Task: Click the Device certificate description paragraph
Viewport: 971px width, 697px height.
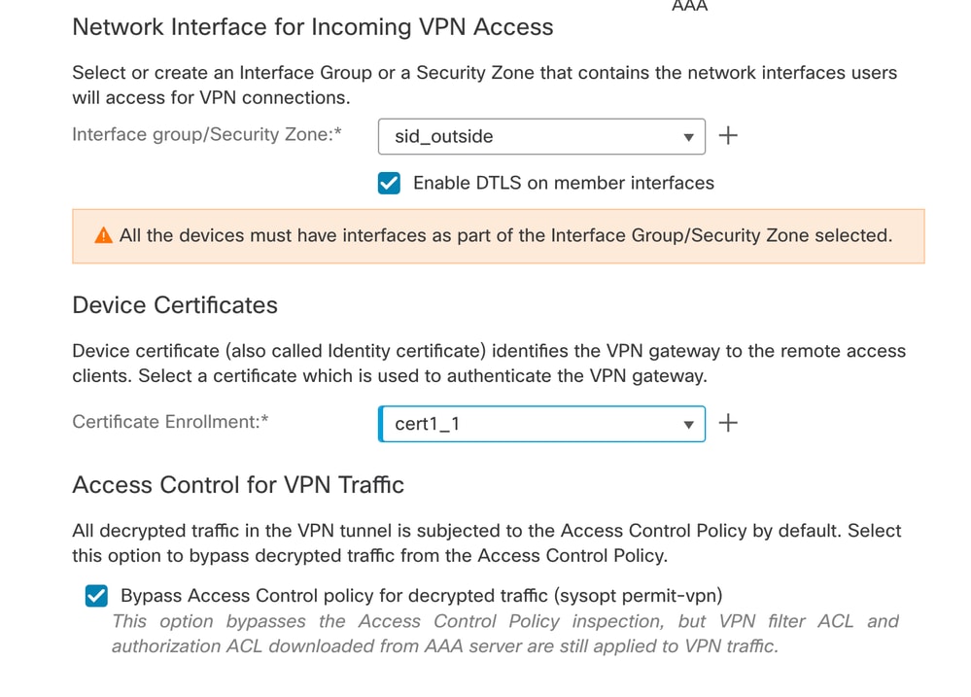Action: [x=489, y=364]
